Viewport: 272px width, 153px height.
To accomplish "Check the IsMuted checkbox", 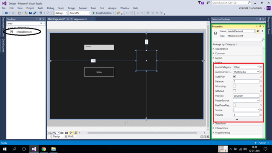I will tap(234, 91).
